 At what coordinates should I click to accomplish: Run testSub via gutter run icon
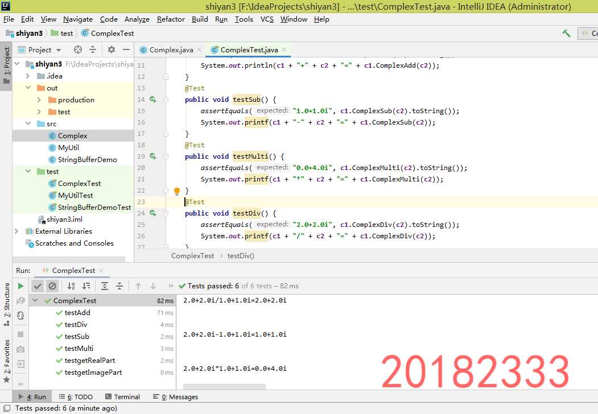pos(153,100)
